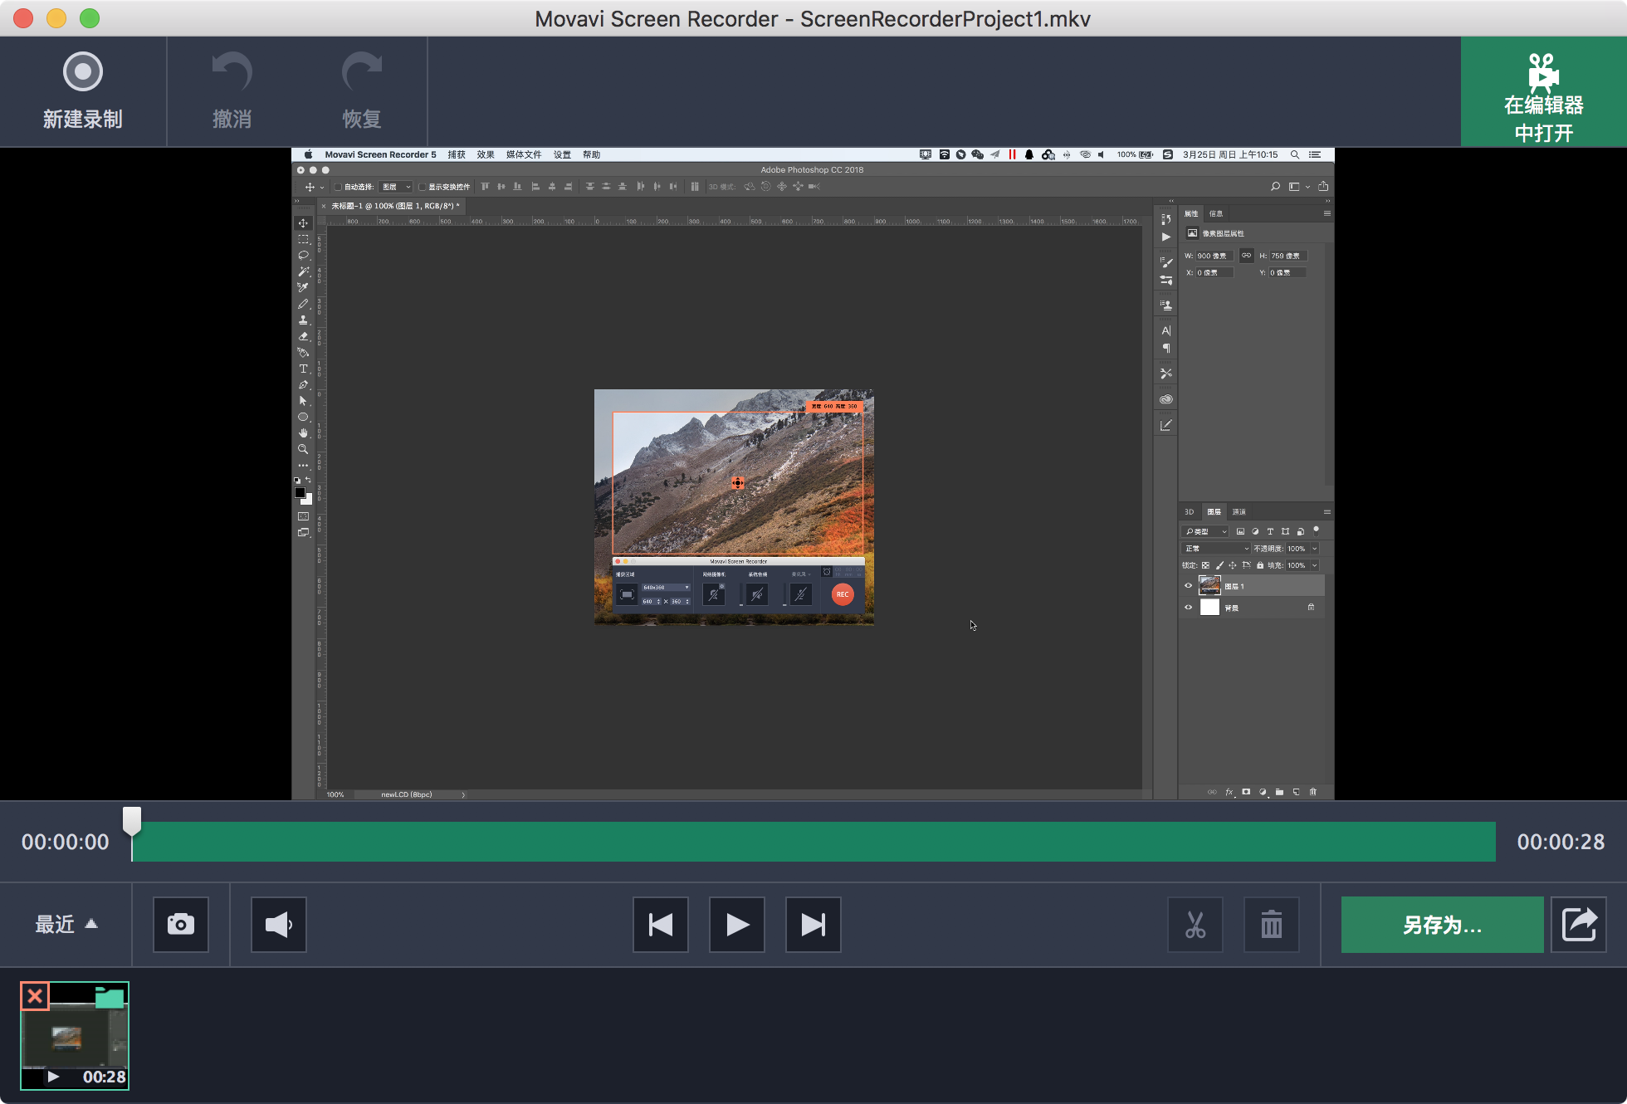The width and height of the screenshot is (1627, 1104).
Task: Select the Magic Wand tool in Photoshop preview
Action: tap(303, 271)
